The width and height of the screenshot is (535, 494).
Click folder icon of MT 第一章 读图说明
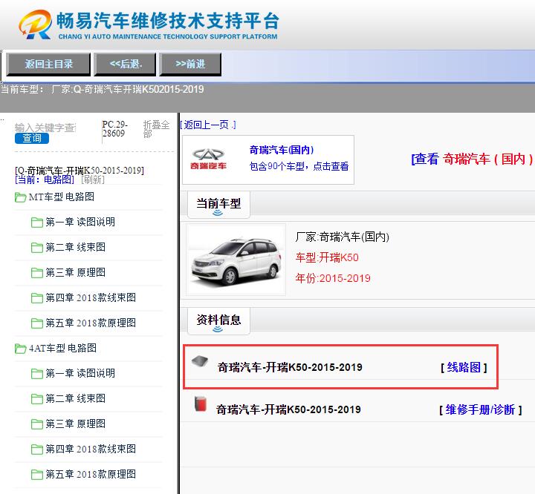point(37,223)
